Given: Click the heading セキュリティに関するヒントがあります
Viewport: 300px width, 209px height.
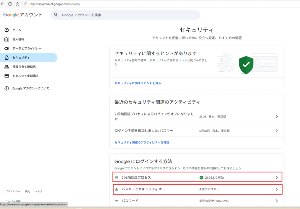Looking at the screenshot, I should point(156,53).
